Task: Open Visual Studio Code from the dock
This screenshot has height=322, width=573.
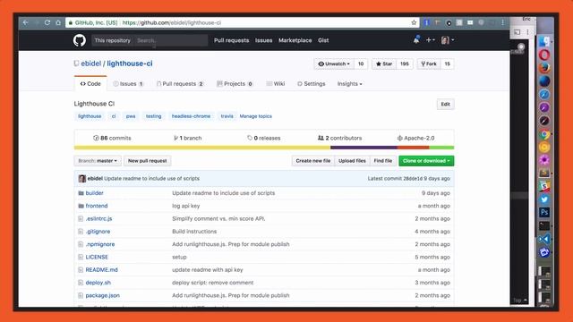Action: pyautogui.click(x=544, y=239)
